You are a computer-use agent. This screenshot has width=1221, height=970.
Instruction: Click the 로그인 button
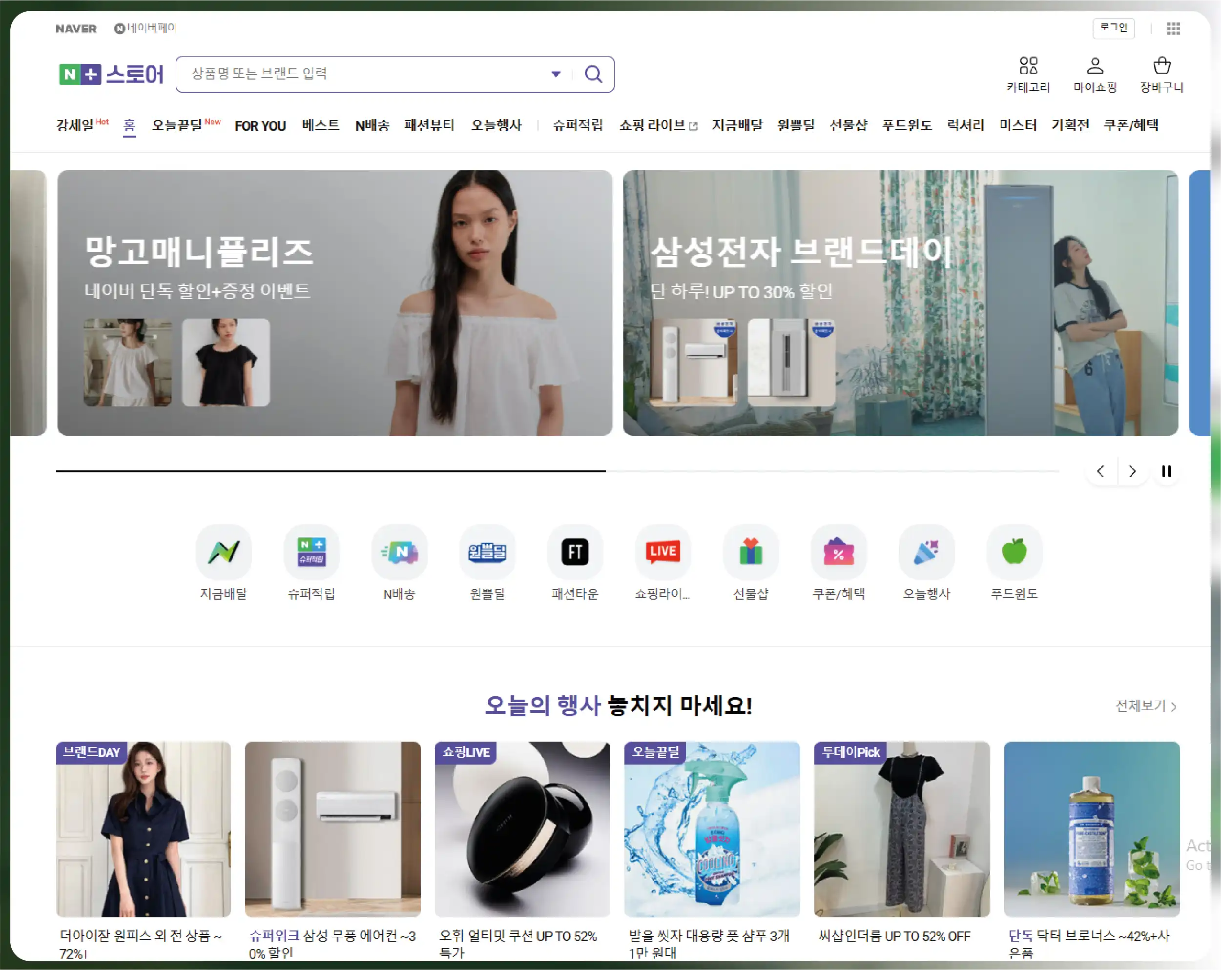[x=1113, y=28]
